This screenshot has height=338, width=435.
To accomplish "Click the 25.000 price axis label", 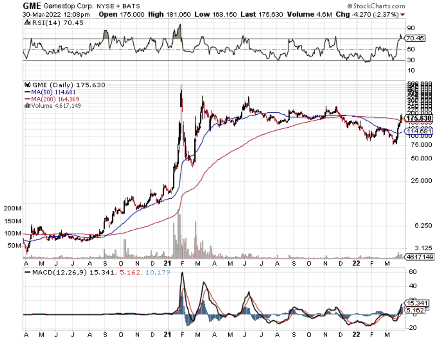I will click(422, 181).
